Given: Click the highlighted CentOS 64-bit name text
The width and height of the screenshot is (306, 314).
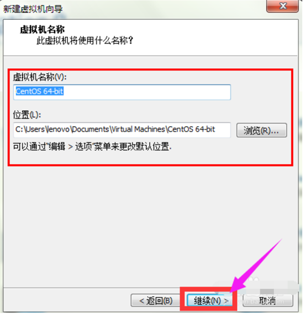Looking at the screenshot, I should 40,91.
